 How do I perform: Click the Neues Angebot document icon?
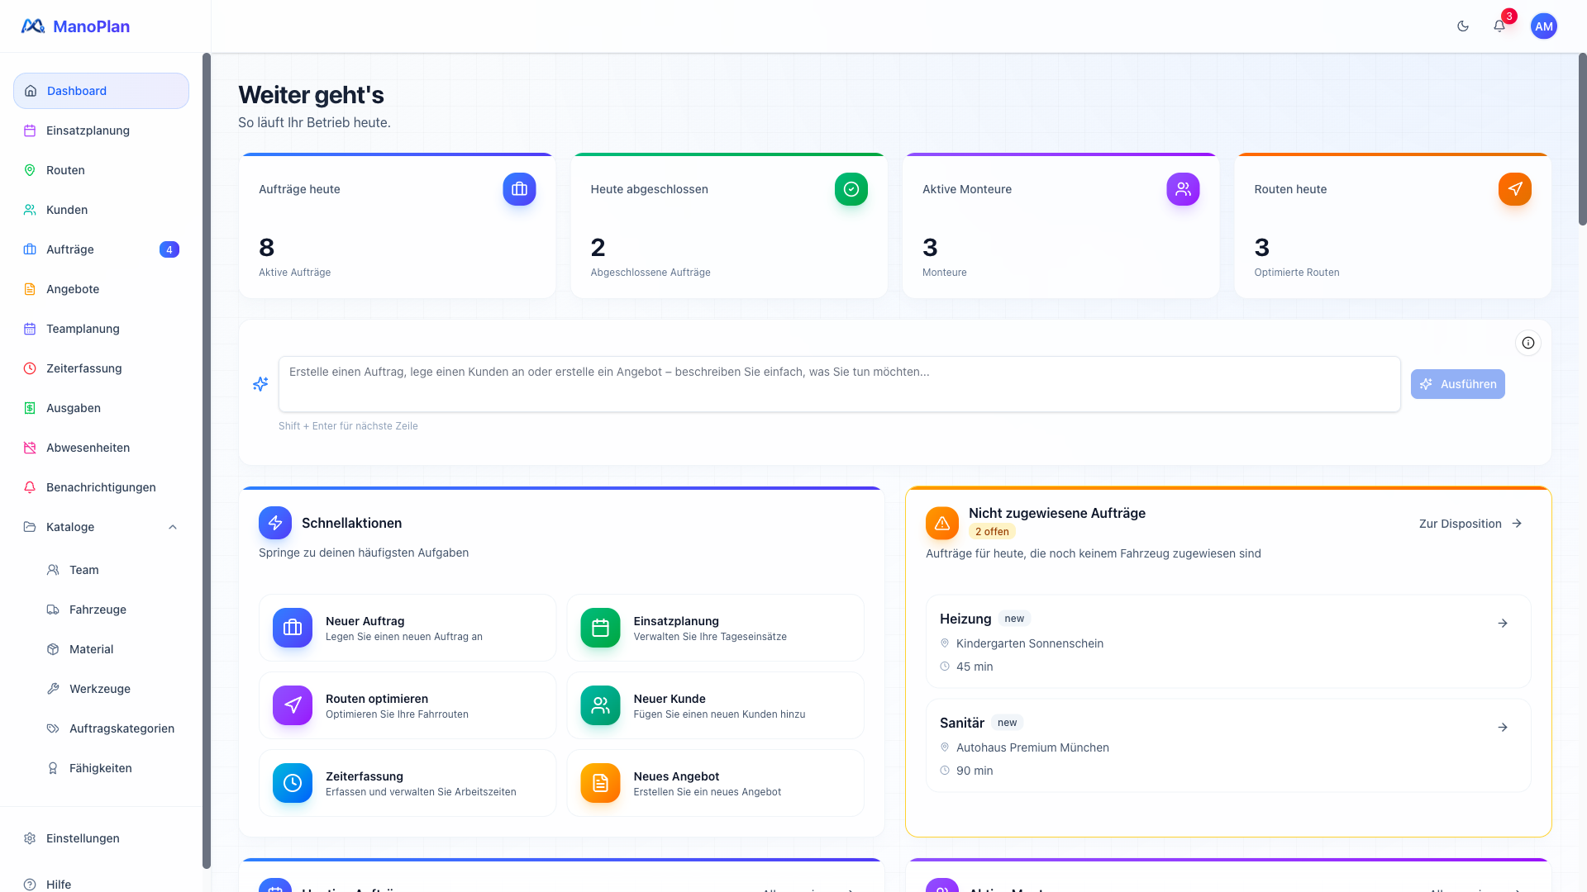[x=600, y=783]
